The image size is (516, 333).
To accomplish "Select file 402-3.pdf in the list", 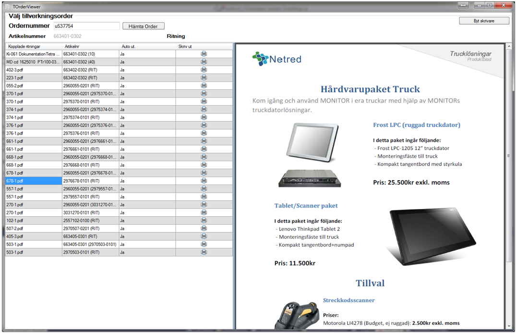I will click(34, 70).
